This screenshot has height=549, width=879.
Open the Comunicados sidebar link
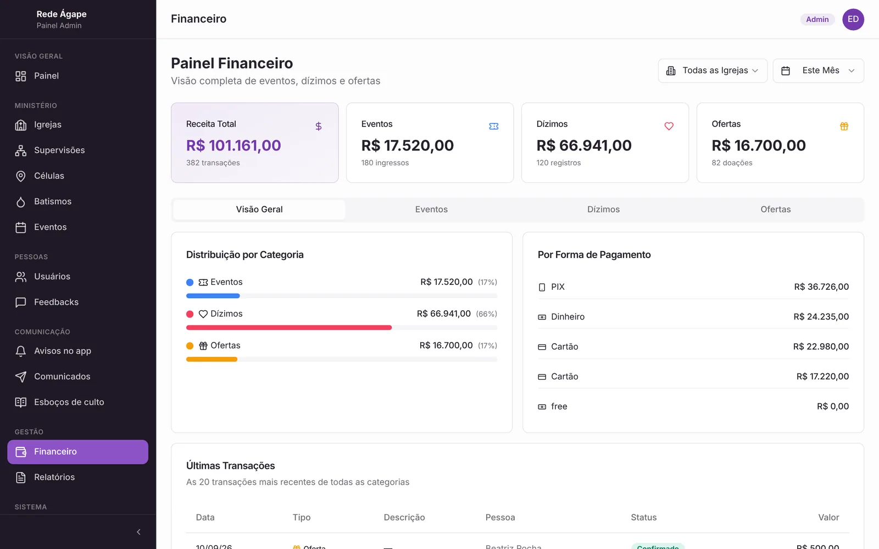pyautogui.click(x=77, y=377)
